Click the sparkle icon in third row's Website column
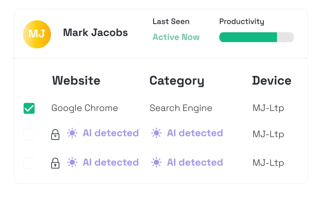 coord(72,162)
